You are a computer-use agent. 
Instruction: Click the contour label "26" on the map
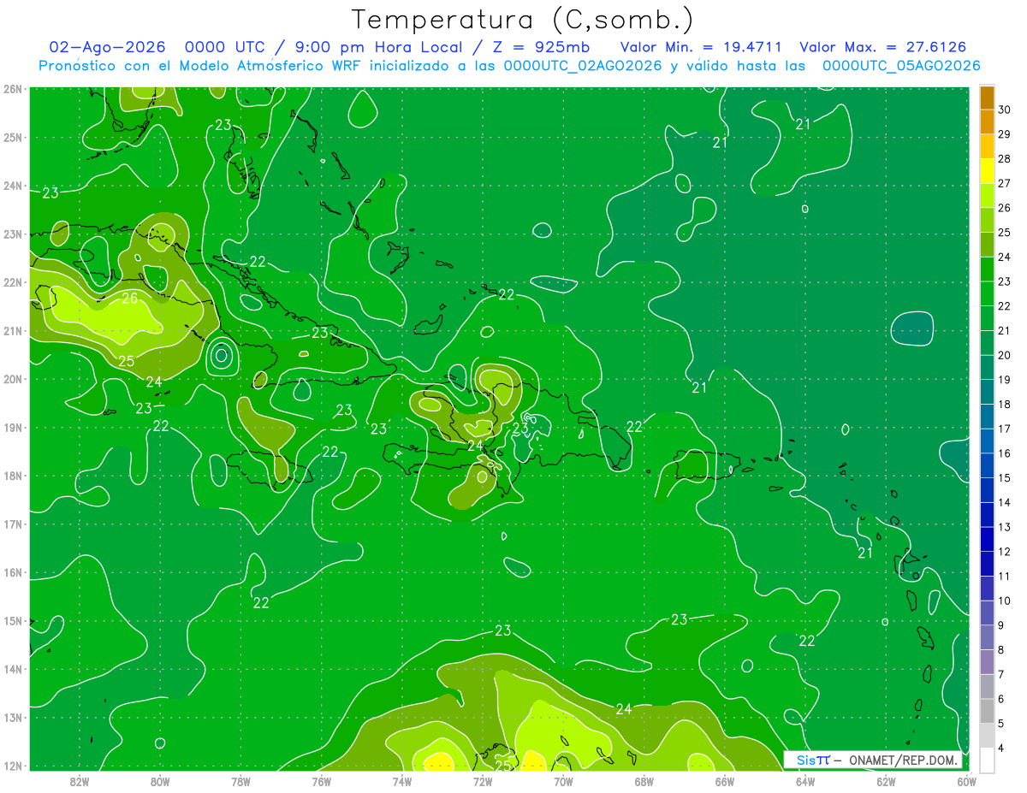pyautogui.click(x=130, y=299)
